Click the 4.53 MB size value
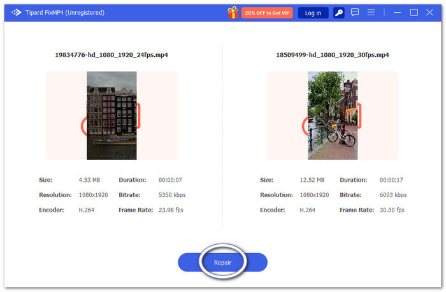 89,180
